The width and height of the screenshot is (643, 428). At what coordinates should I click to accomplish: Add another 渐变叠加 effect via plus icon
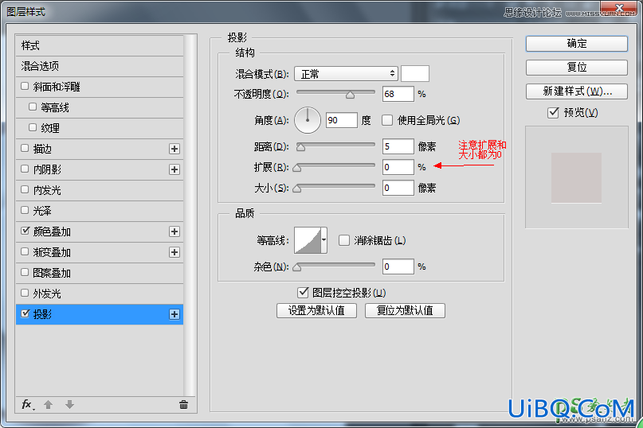(x=174, y=252)
